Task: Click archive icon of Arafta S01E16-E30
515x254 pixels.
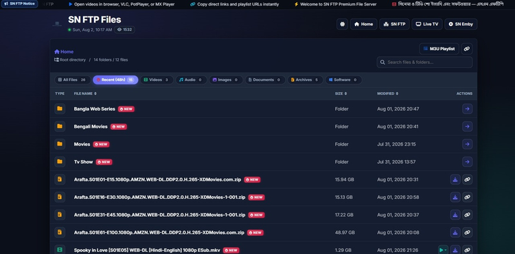Action: pos(60,197)
